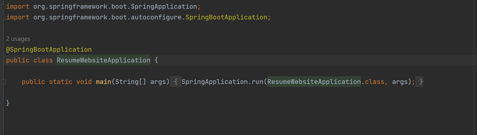This screenshot has height=135, width=477.
Task: Place the cursor on the main method name
Action: 103,82
